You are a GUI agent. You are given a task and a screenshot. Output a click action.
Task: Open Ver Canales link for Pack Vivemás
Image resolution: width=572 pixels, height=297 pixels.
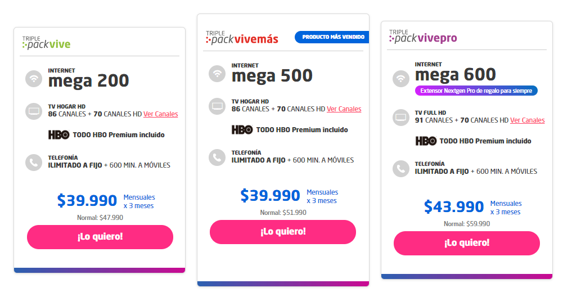344,109
